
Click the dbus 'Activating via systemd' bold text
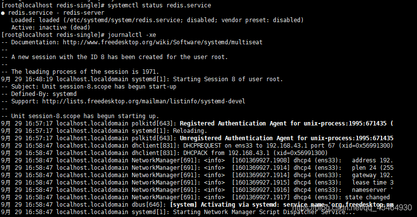coord(238,205)
